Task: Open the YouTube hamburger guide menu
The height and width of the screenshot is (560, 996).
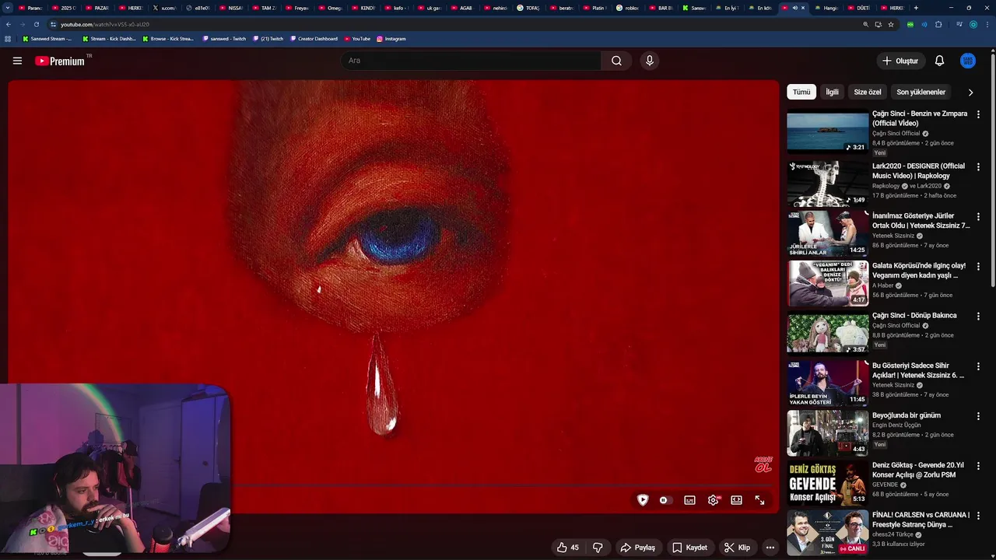Action: click(17, 61)
